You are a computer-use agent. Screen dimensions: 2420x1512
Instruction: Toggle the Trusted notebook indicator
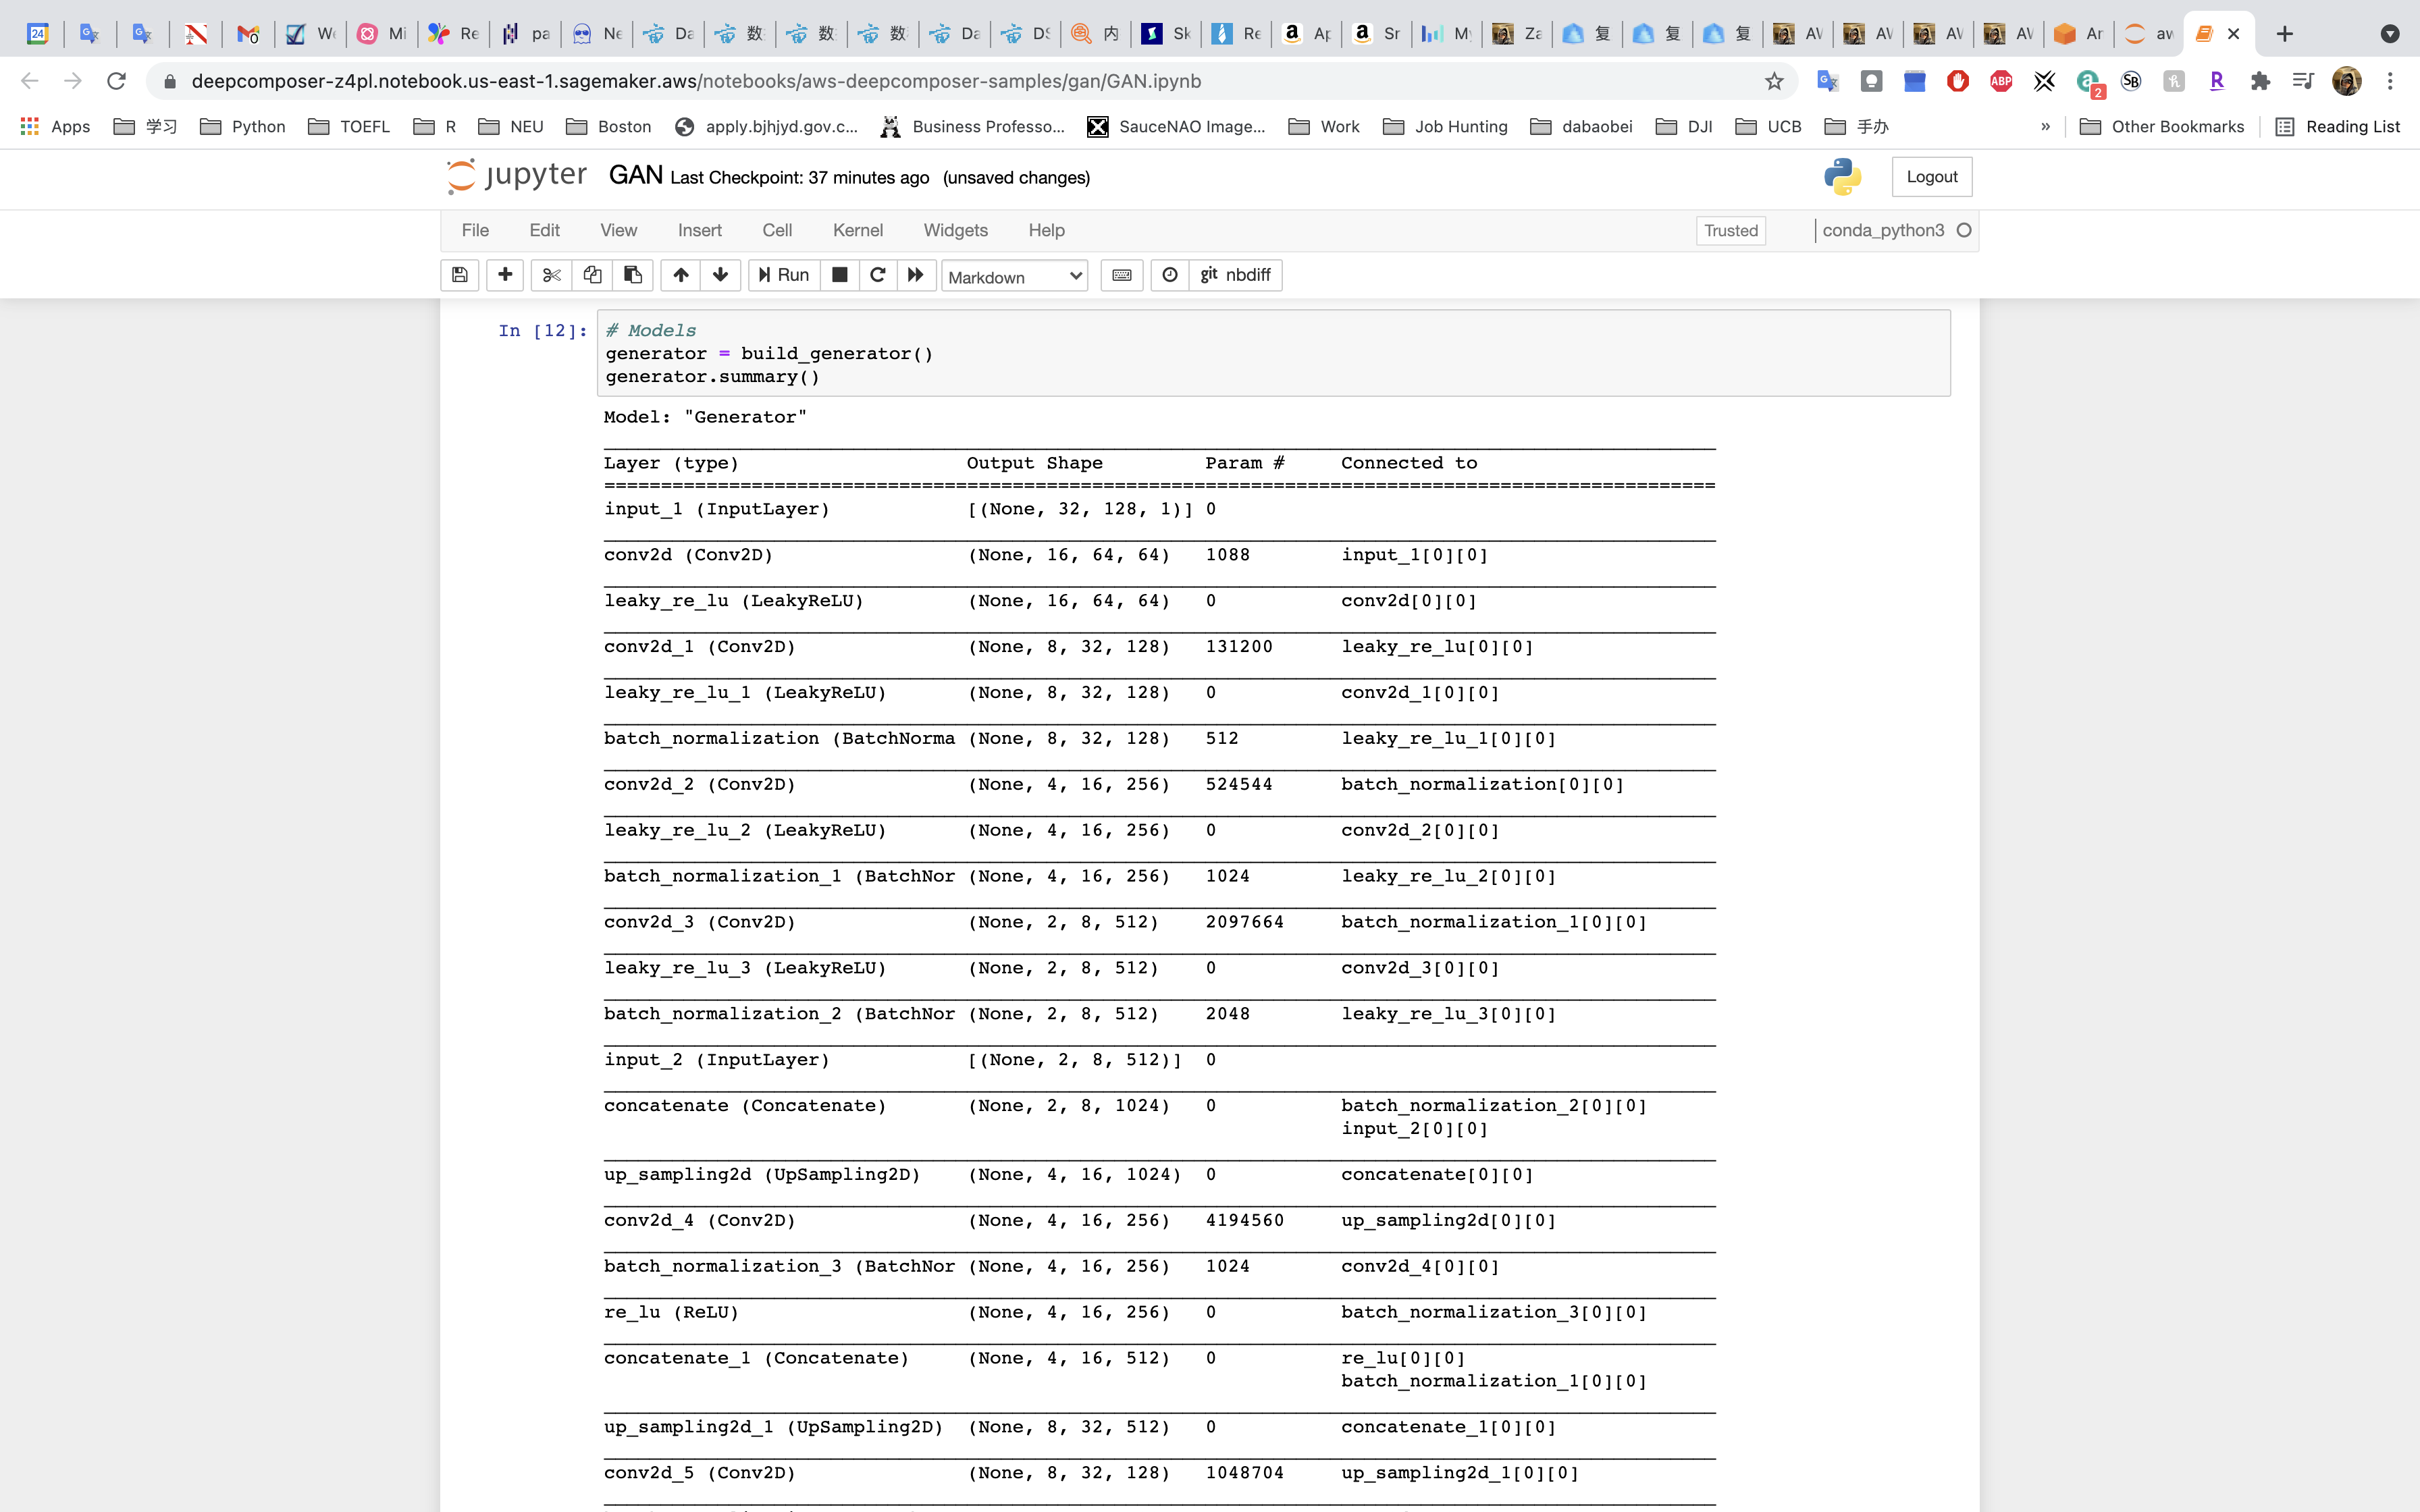[x=1730, y=231]
